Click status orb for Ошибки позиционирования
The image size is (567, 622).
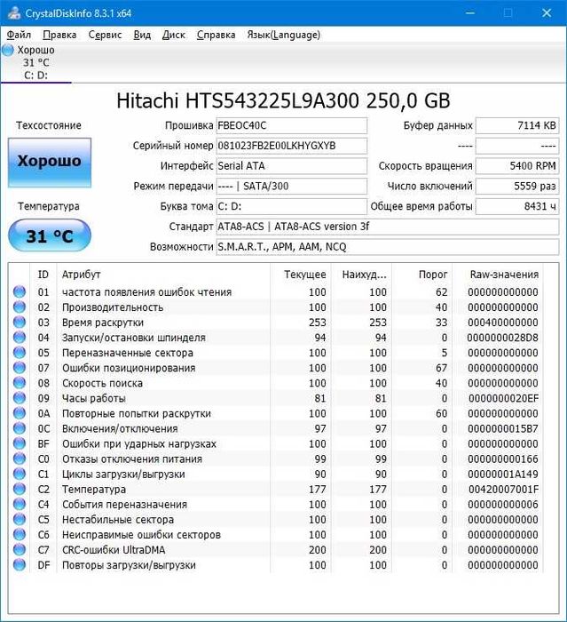pos(19,367)
